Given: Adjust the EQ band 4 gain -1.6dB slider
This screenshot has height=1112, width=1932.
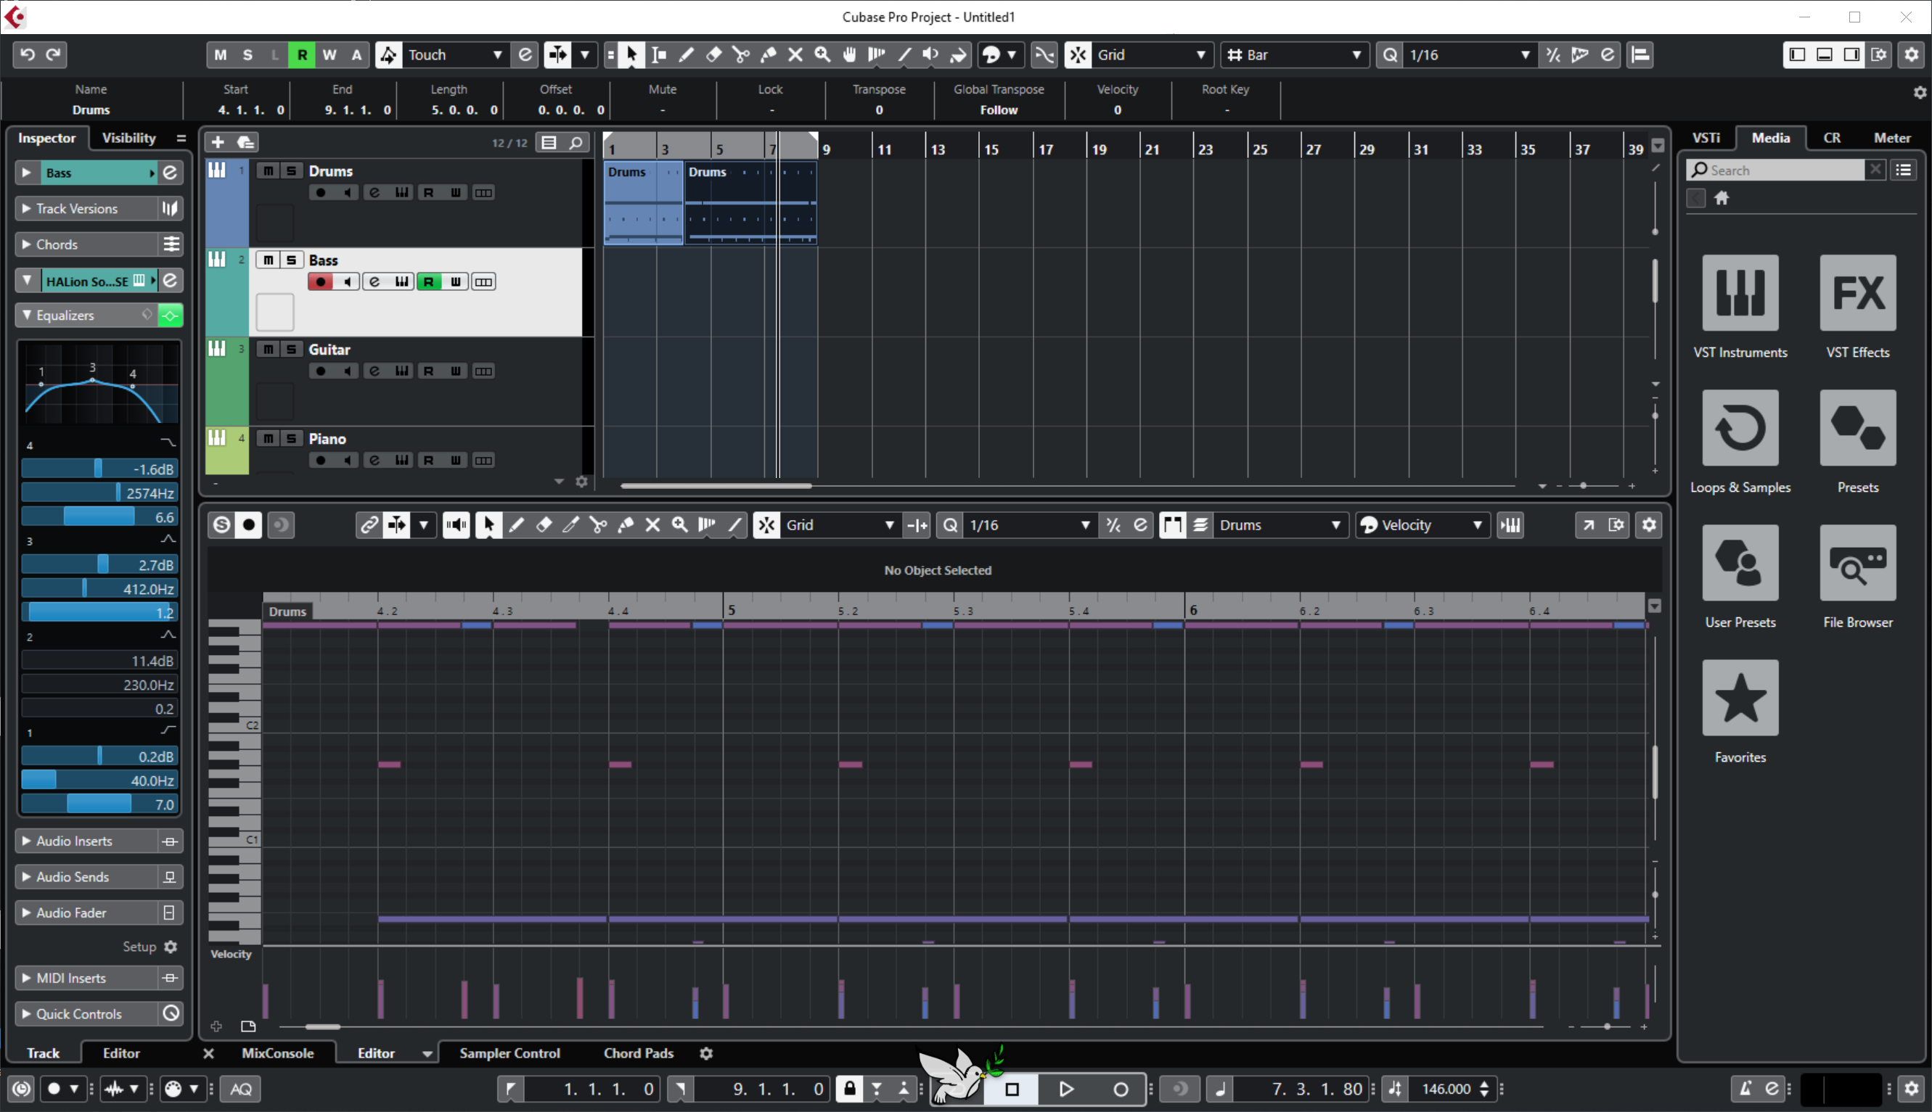Looking at the screenshot, I should (x=99, y=469).
